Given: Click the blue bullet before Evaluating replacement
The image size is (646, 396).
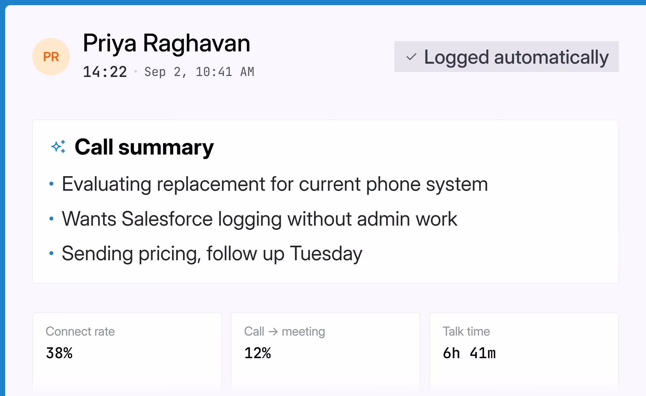Looking at the screenshot, I should (51, 184).
